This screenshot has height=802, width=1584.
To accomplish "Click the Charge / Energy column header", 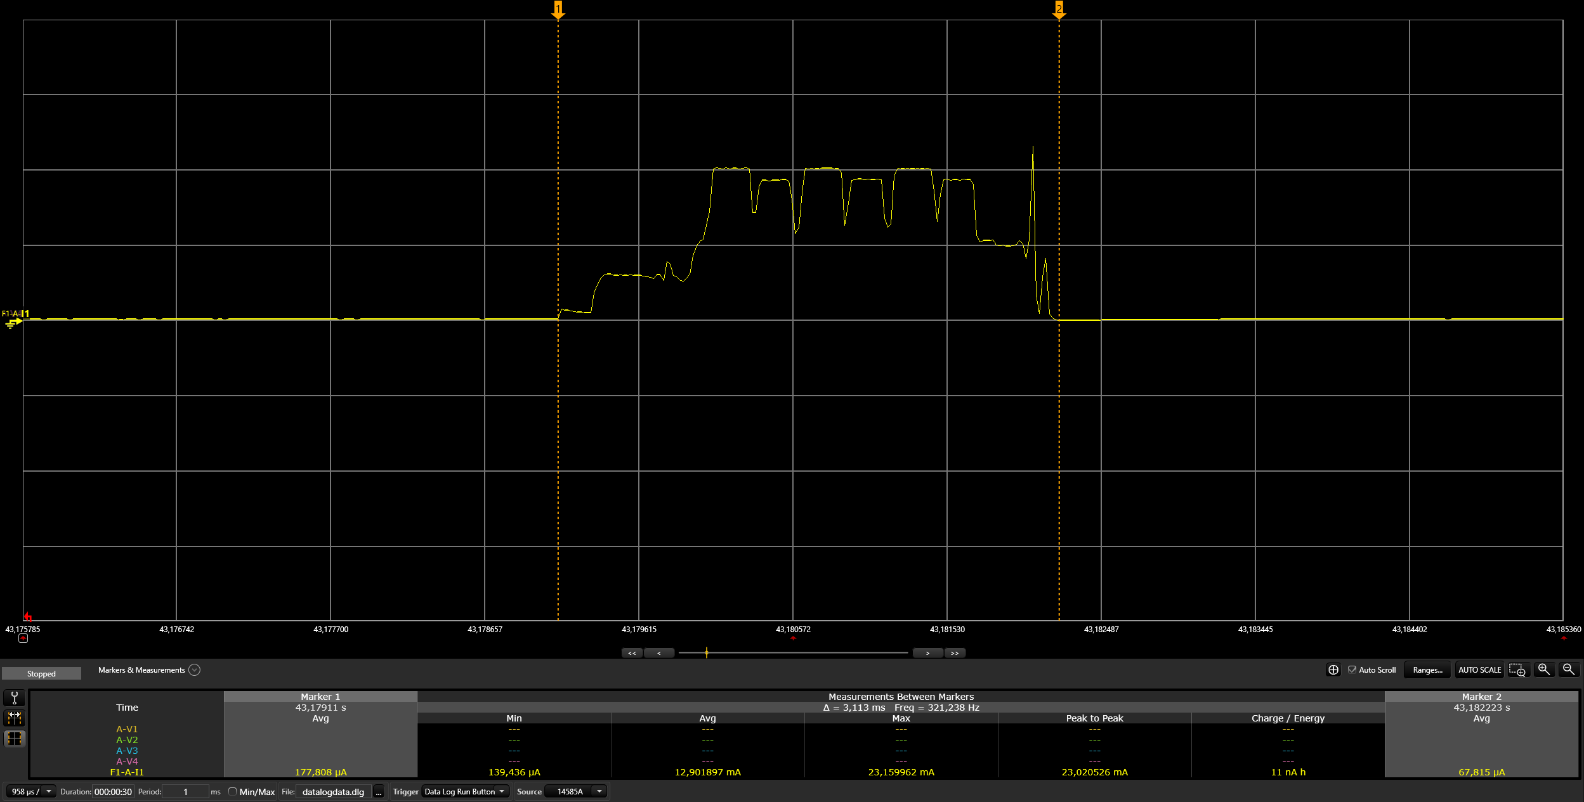I will [1288, 718].
